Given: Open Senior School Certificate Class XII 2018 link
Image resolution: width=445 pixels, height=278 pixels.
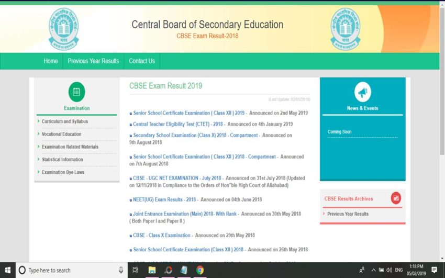Looking at the screenshot, I should pos(188,250).
